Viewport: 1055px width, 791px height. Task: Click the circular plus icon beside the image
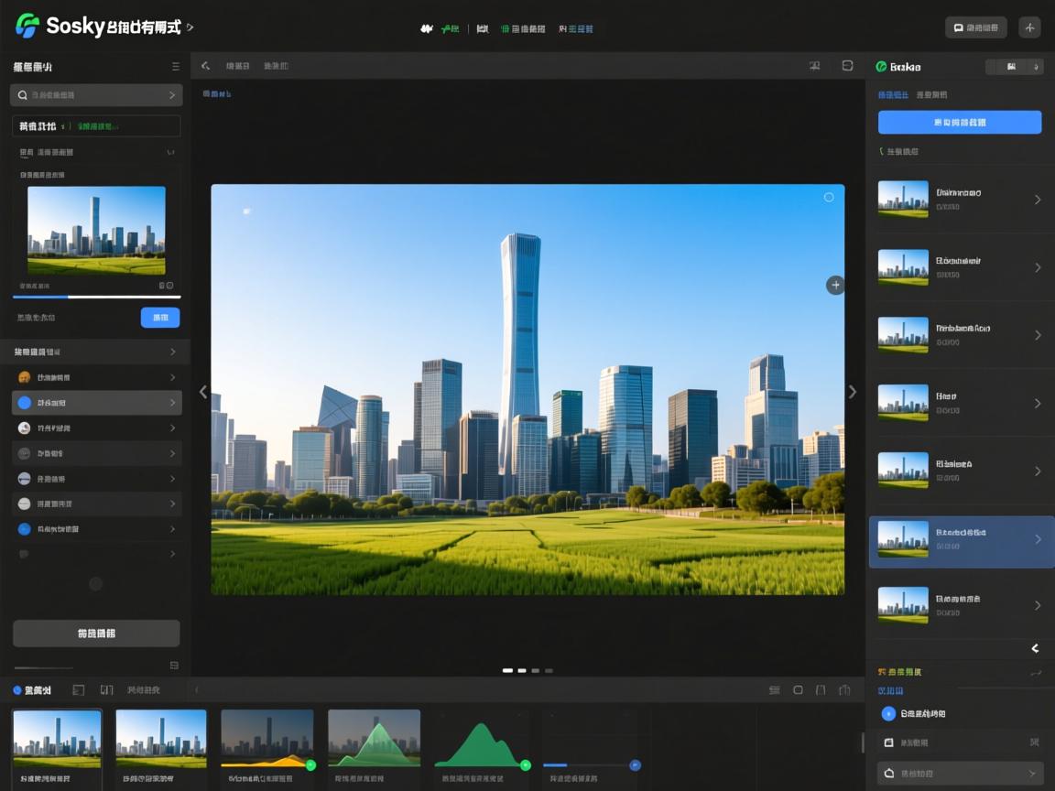[835, 285]
